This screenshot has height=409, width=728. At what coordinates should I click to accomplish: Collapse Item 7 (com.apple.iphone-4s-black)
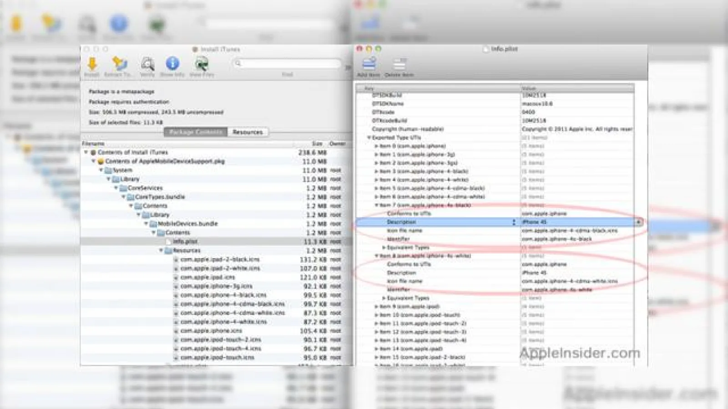coord(376,205)
